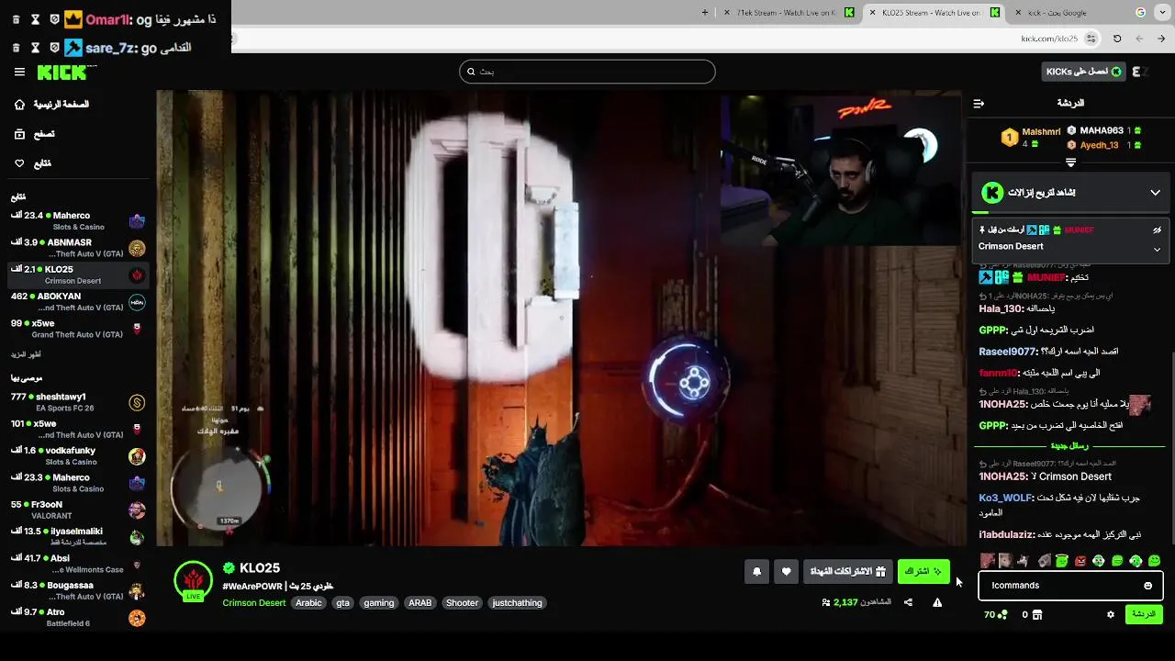Click the browse categories icon in sidebar
This screenshot has height=661, width=1175.
pos(19,134)
